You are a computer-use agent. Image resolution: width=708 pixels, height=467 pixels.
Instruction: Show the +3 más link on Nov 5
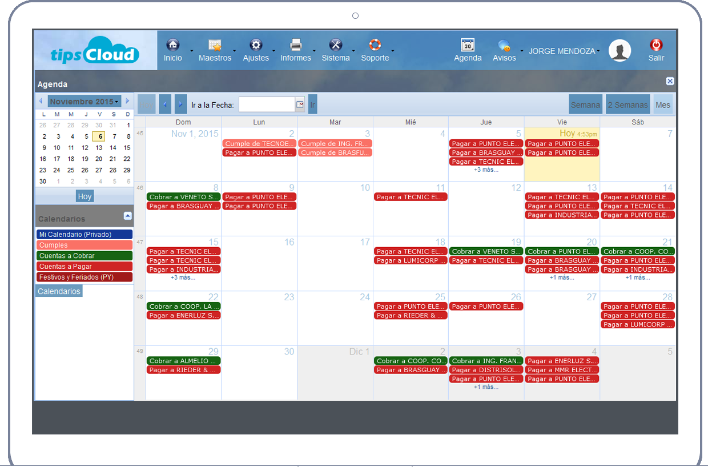click(486, 170)
